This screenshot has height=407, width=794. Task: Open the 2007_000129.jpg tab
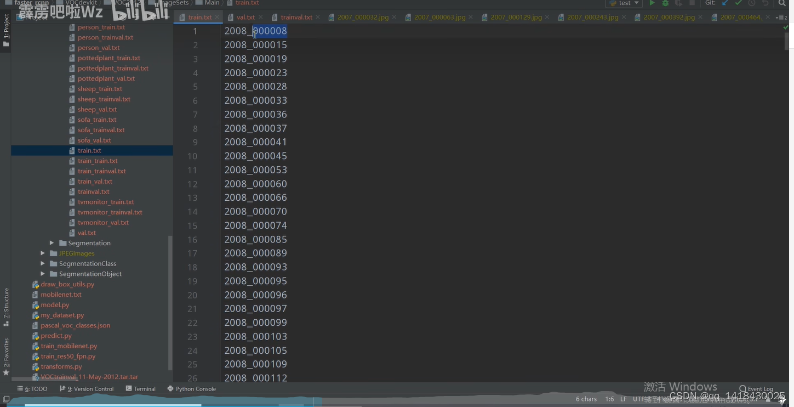coord(516,18)
